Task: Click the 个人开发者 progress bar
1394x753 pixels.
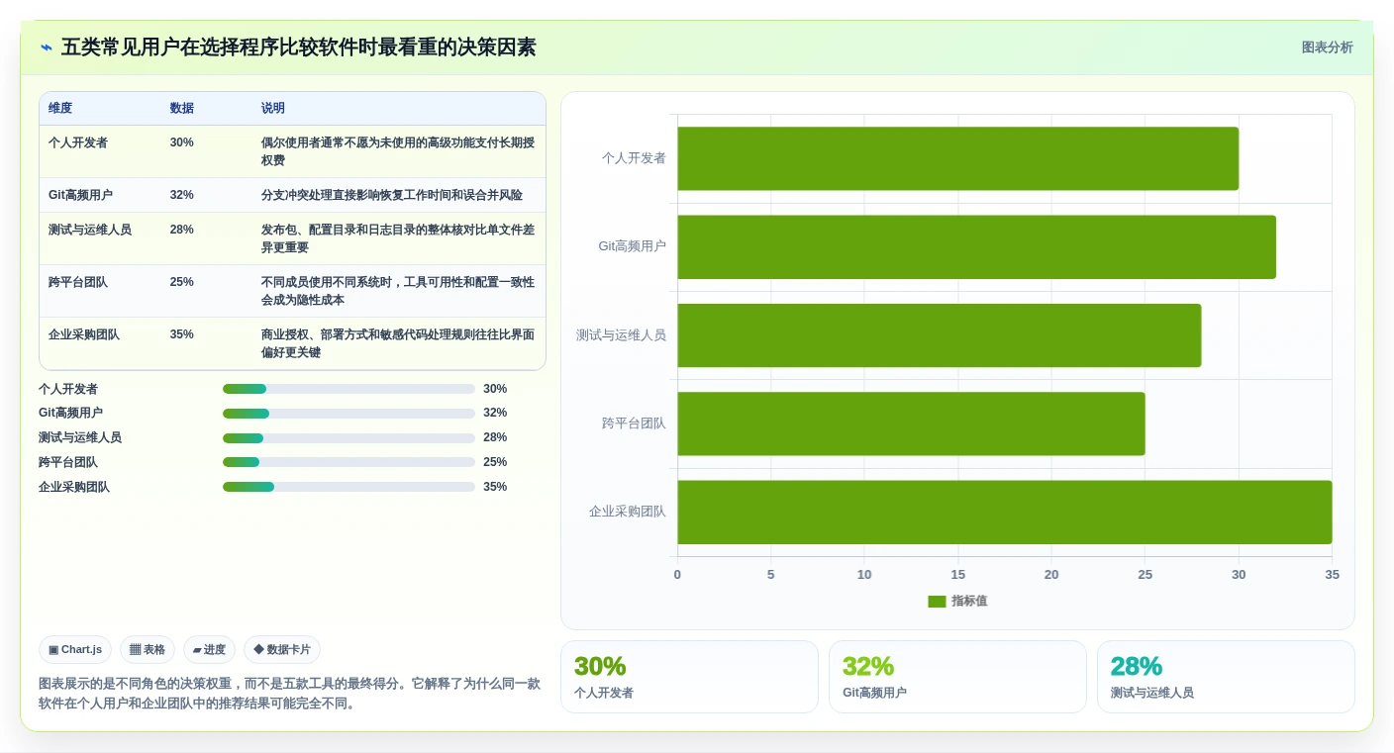Action: [348, 389]
